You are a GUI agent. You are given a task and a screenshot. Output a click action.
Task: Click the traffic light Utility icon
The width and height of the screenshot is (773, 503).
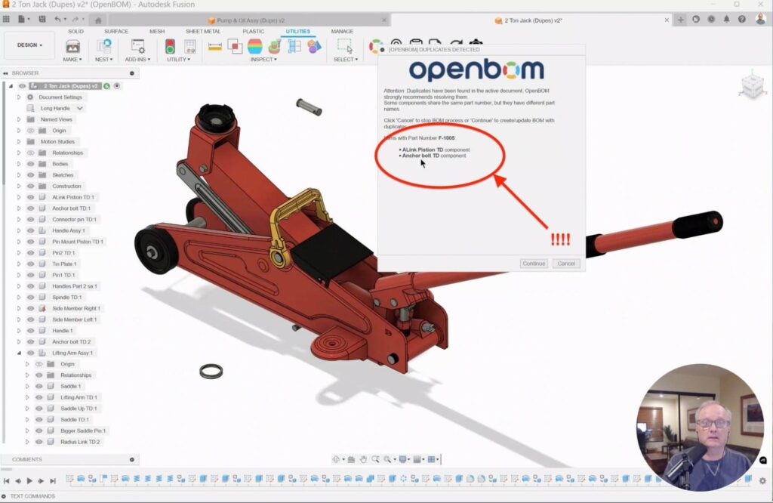170,47
